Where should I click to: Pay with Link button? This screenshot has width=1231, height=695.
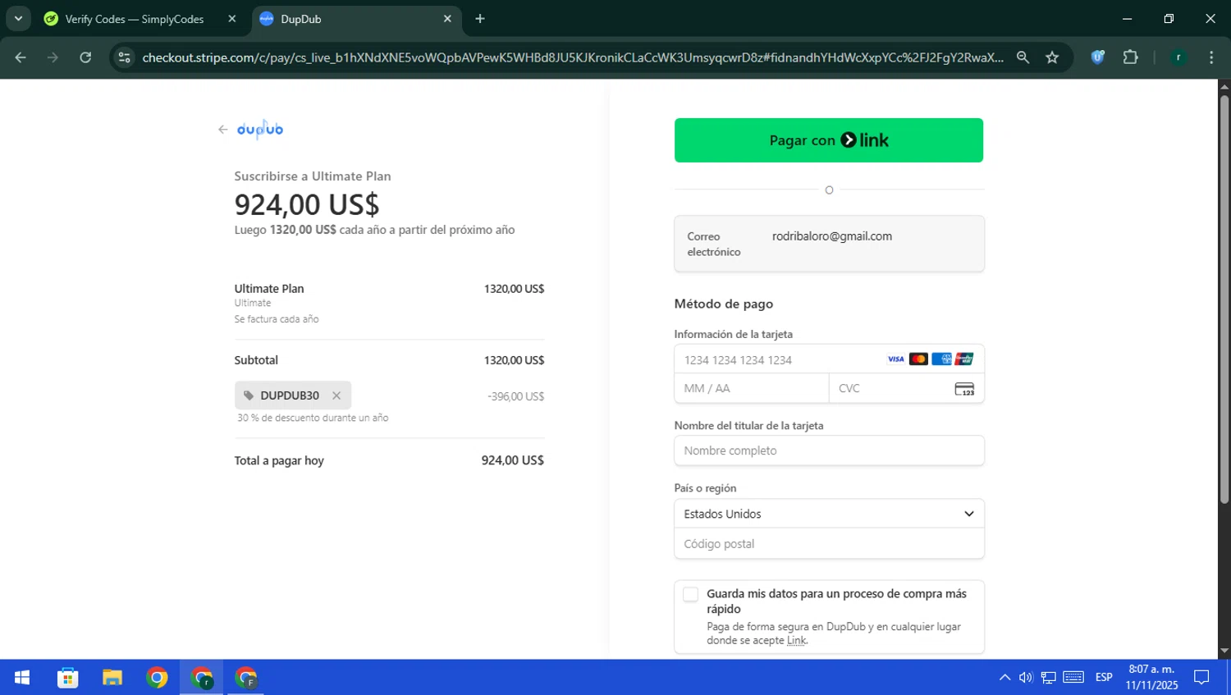coord(829,140)
